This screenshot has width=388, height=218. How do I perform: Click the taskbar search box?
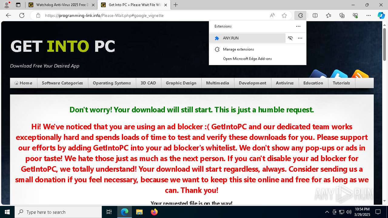(58, 212)
